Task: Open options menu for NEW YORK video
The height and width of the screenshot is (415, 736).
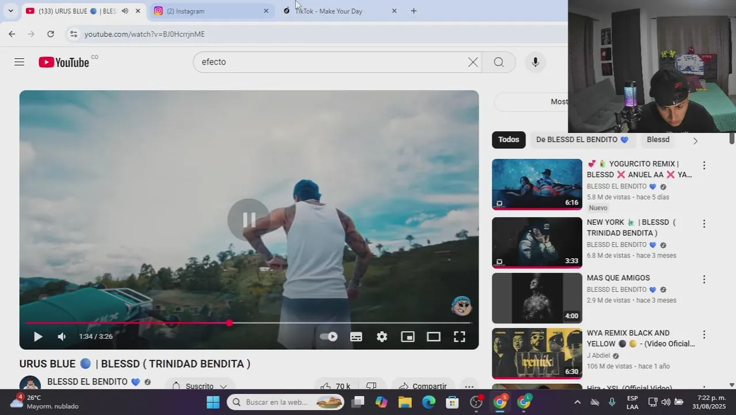Action: coord(704,224)
